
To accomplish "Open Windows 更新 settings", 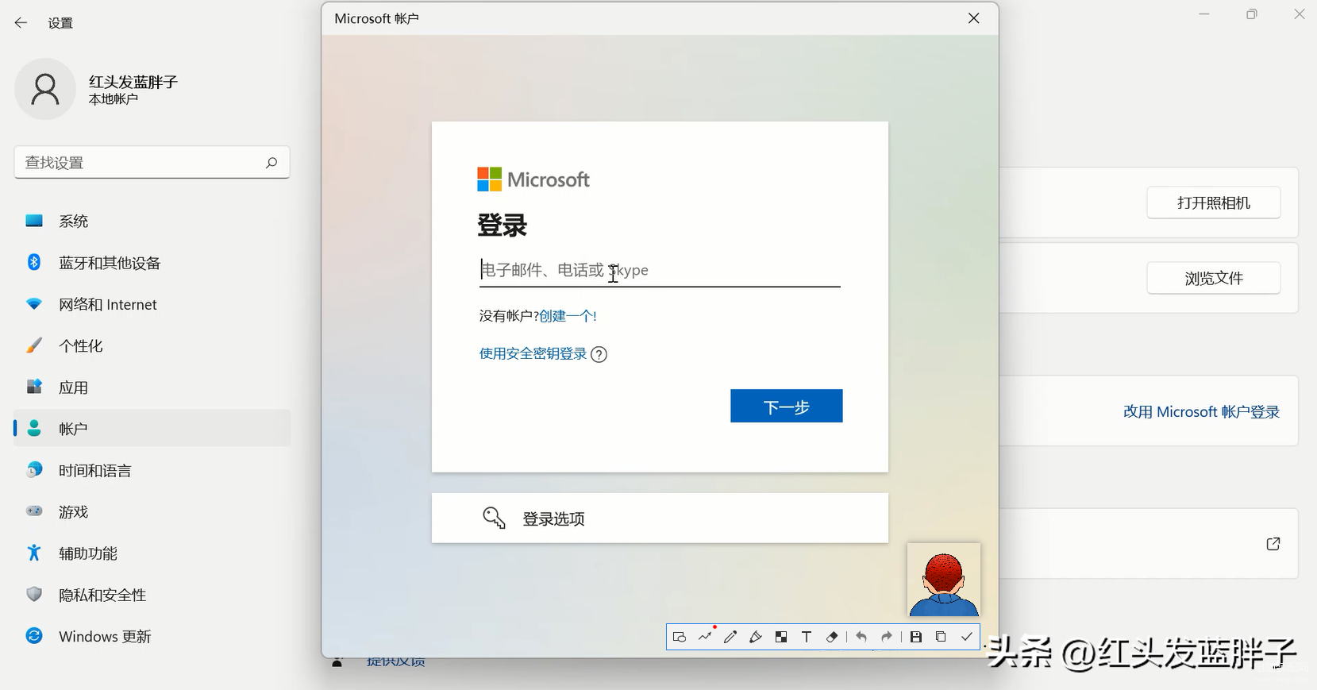I will coord(152,636).
